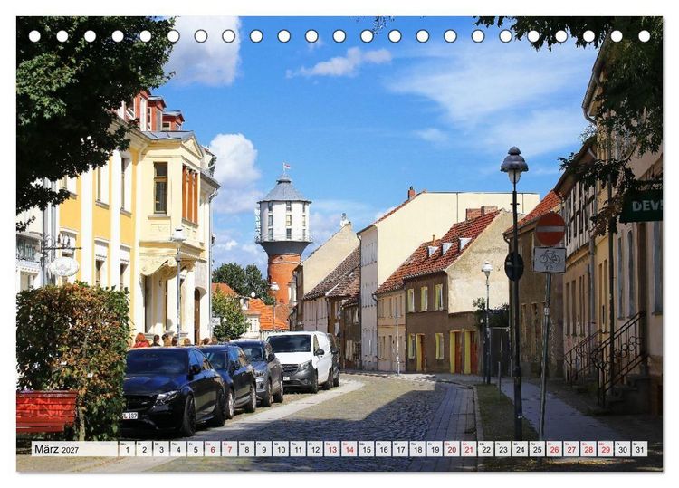Select day 11 in the date row

pyautogui.click(x=298, y=448)
